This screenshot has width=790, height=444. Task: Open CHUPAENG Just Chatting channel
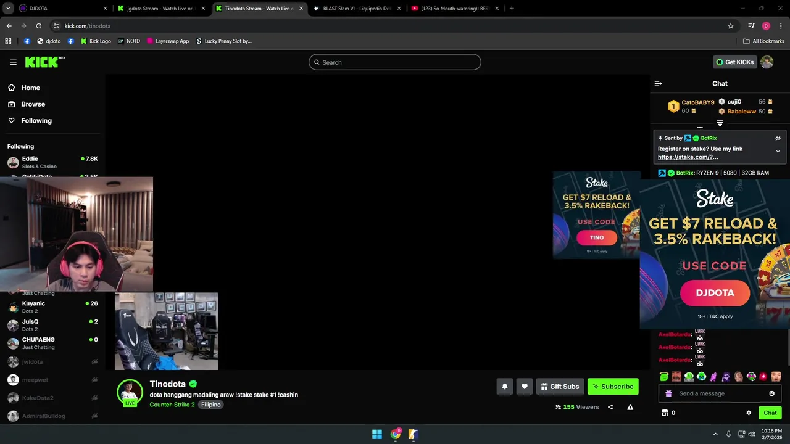click(52, 343)
